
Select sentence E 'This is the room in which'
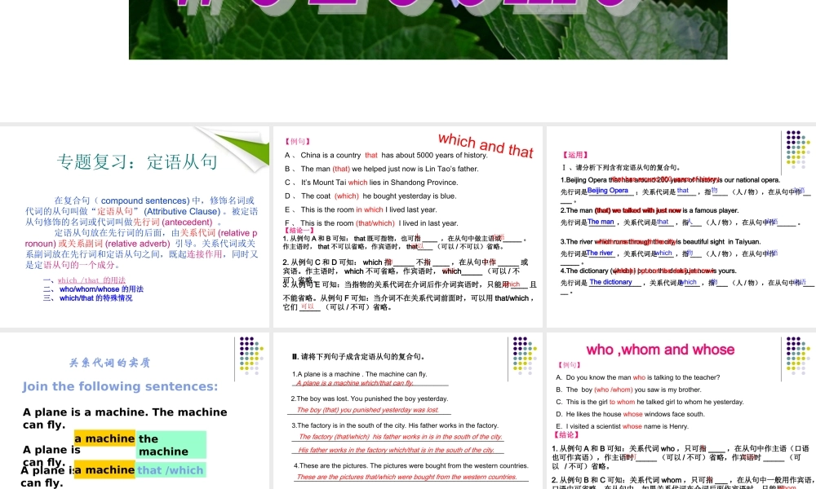[361, 209]
